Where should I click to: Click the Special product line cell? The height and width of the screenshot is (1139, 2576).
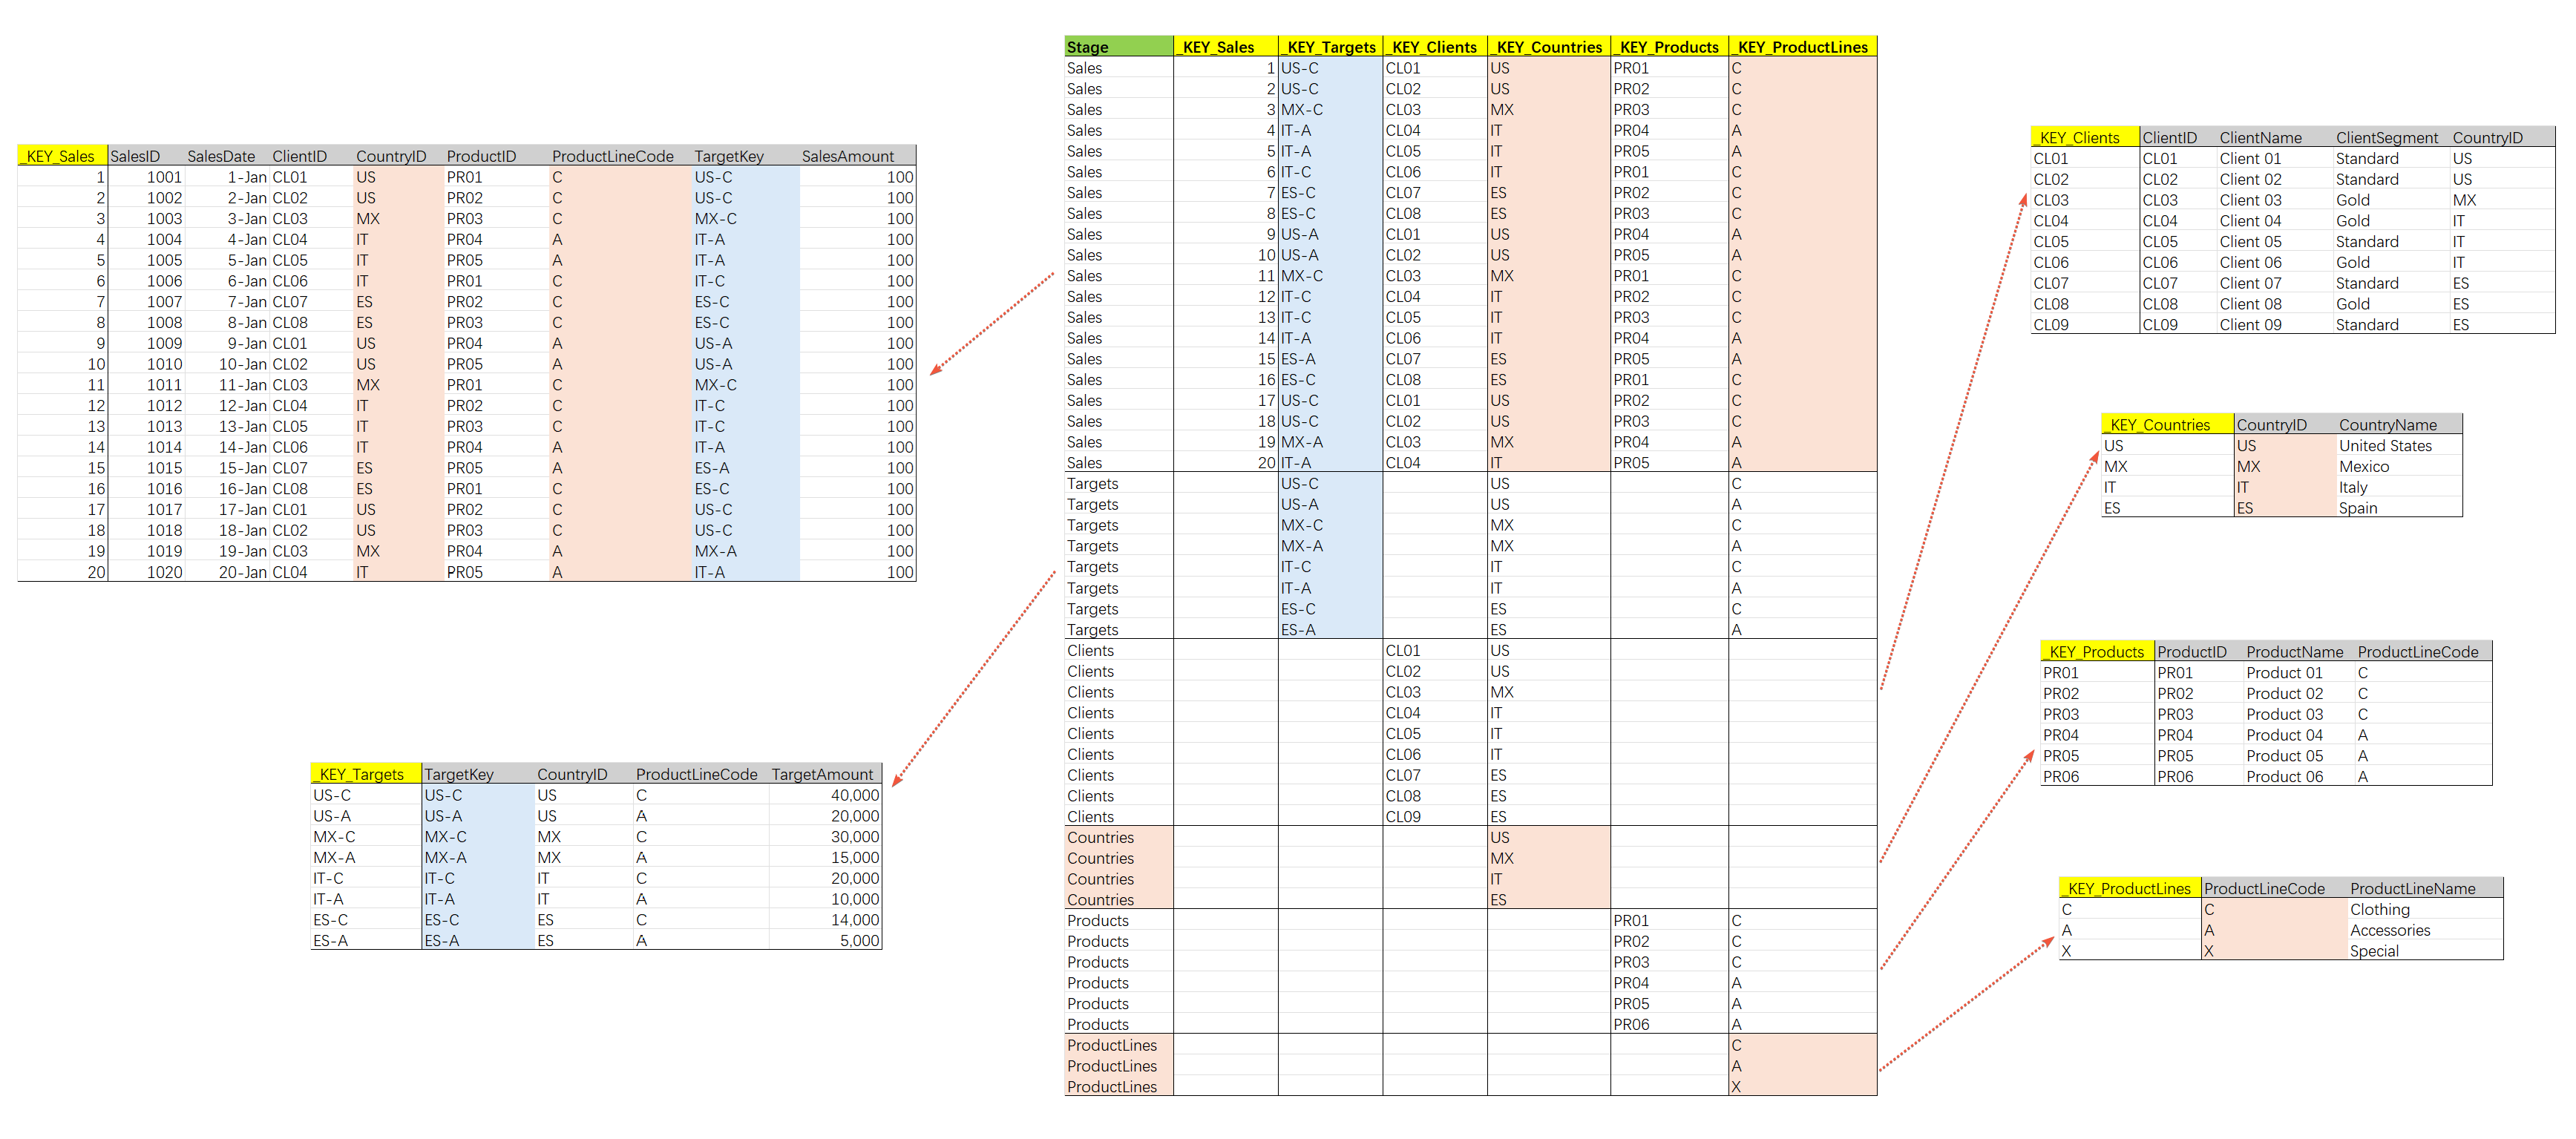(x=2374, y=951)
